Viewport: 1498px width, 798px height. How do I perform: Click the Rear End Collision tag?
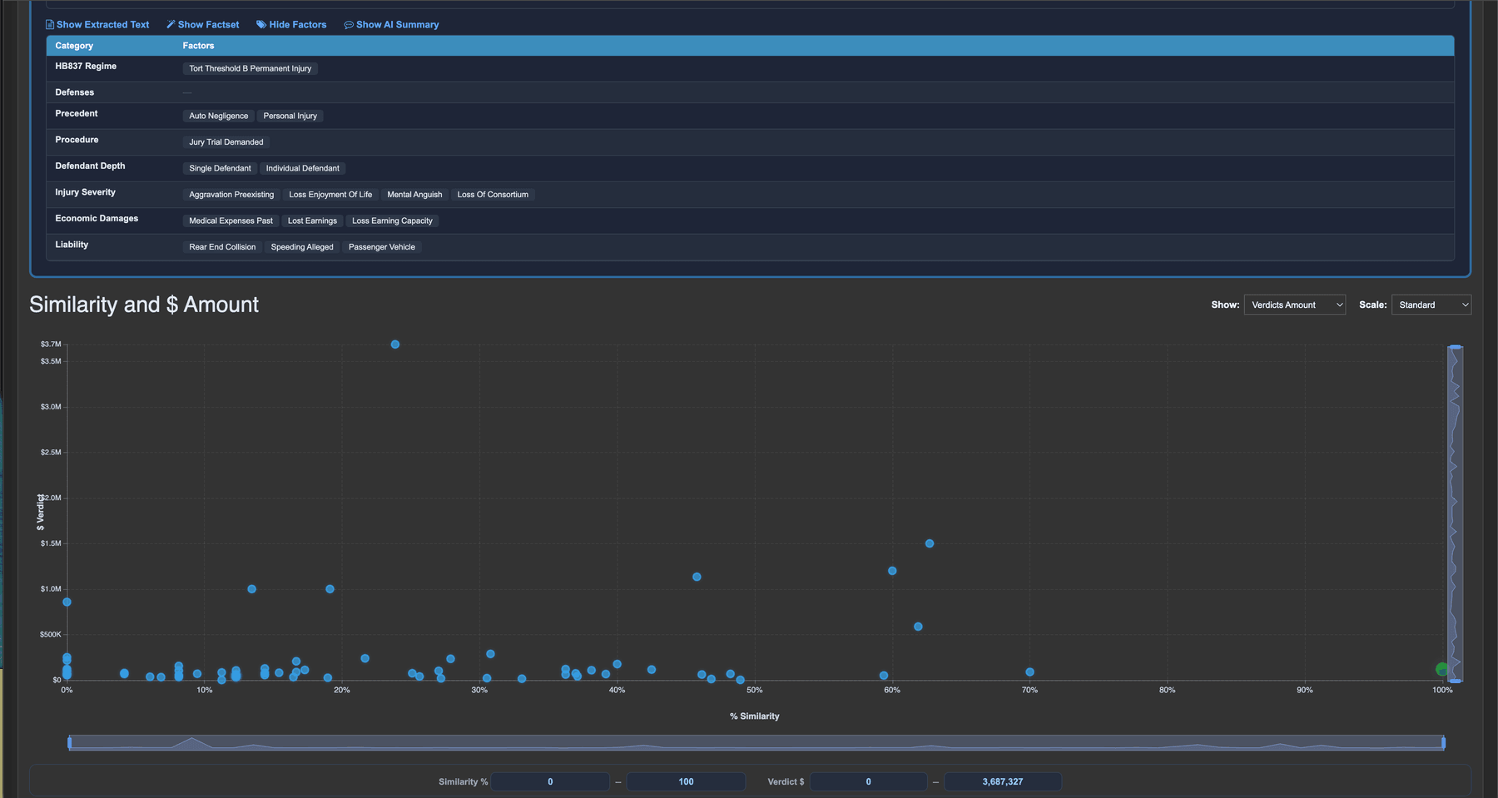pyautogui.click(x=222, y=247)
